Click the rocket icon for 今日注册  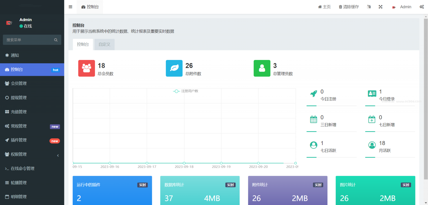click(314, 94)
